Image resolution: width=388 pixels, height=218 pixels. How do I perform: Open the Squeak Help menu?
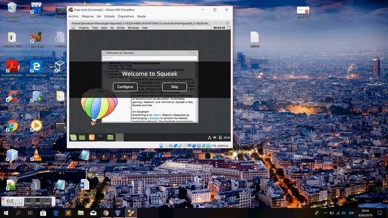click(x=145, y=28)
